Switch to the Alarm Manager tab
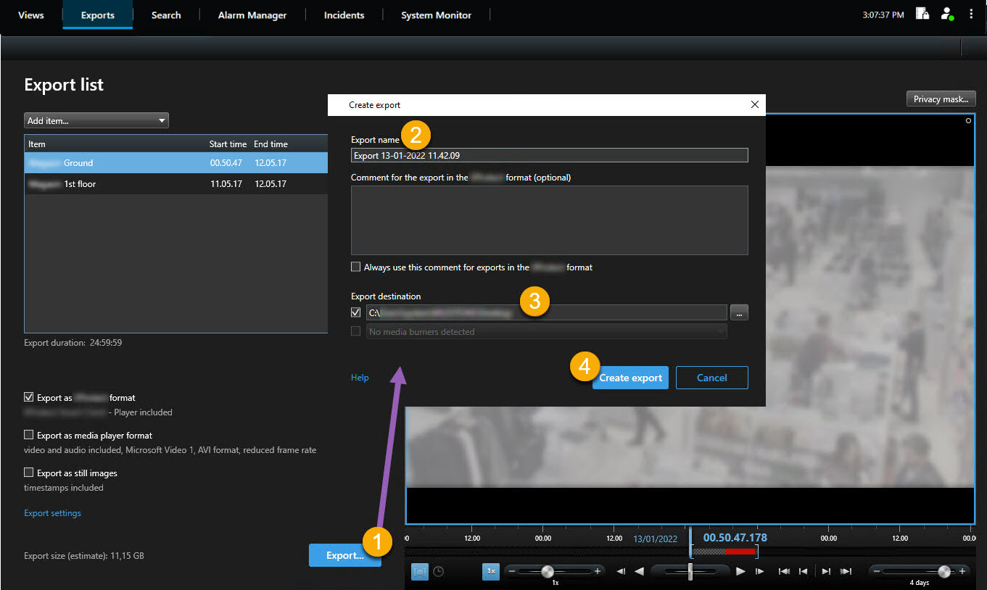The width and height of the screenshot is (987, 590). tap(252, 14)
